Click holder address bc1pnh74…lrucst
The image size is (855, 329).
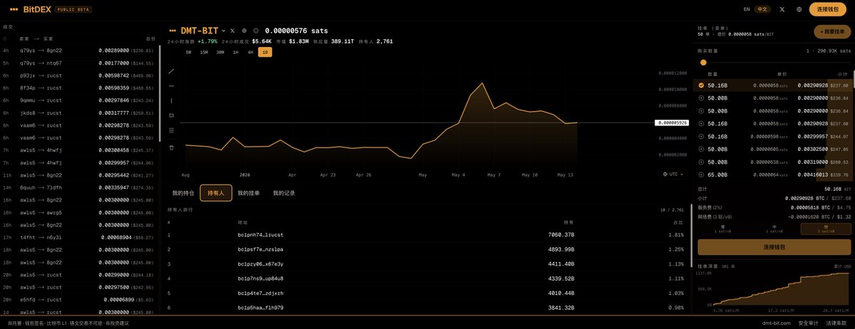click(261, 235)
